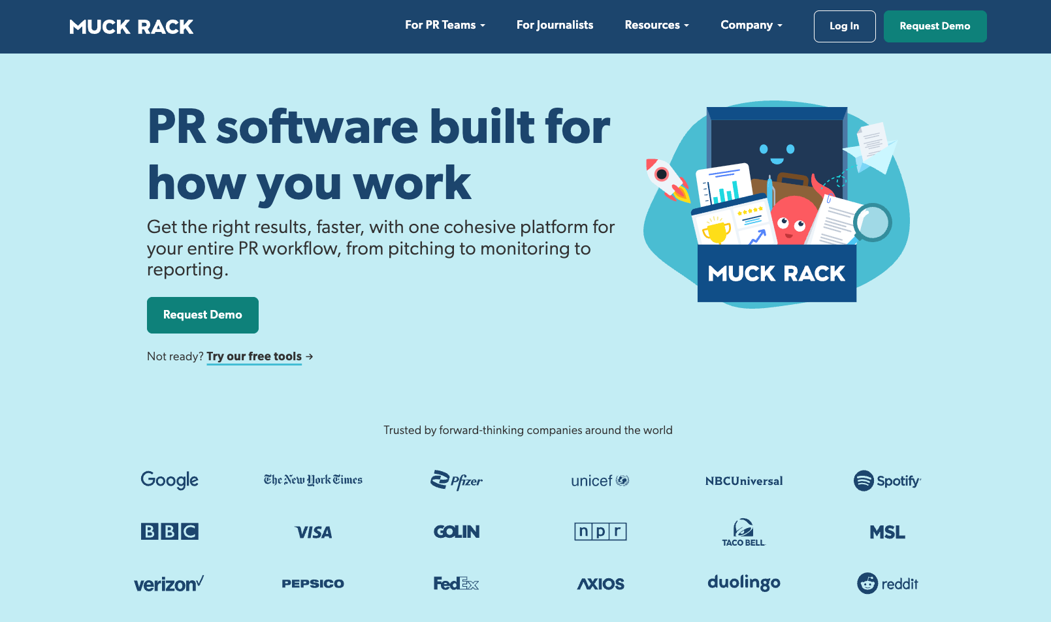The image size is (1051, 622).
Task: Click the GOLIN logo
Action: click(457, 532)
